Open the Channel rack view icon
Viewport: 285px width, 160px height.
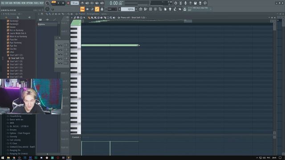pyautogui.click(x=151, y=9)
